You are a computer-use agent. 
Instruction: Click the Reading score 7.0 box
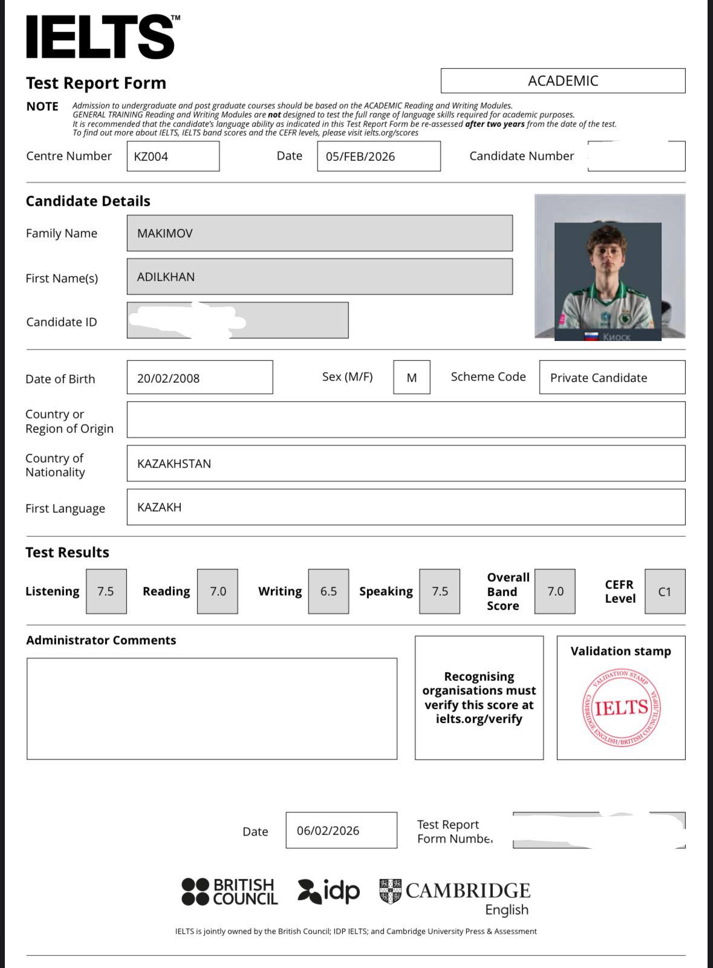(x=218, y=591)
